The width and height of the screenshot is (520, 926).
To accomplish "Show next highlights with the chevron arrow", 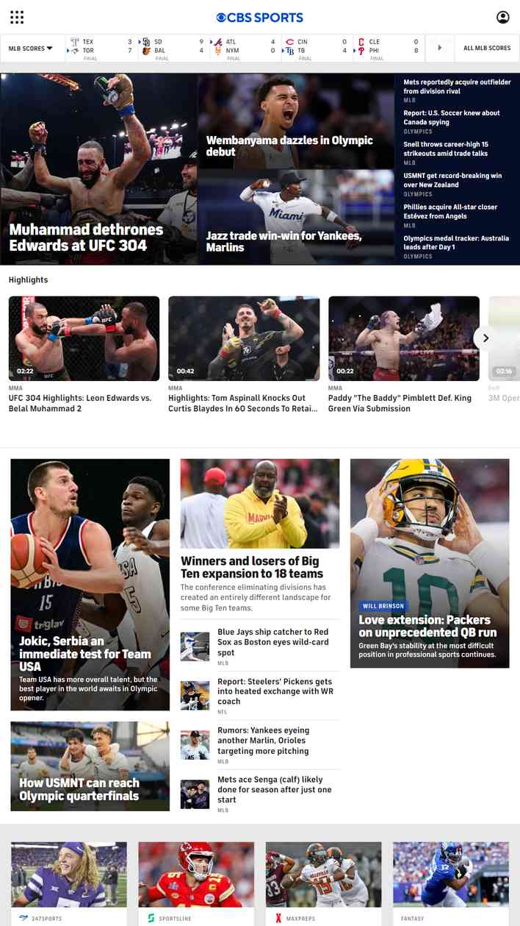I will pos(485,338).
